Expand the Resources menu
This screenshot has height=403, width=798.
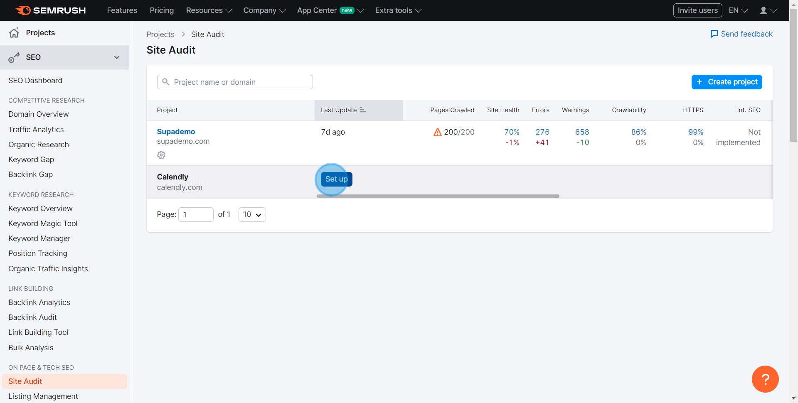(x=209, y=10)
